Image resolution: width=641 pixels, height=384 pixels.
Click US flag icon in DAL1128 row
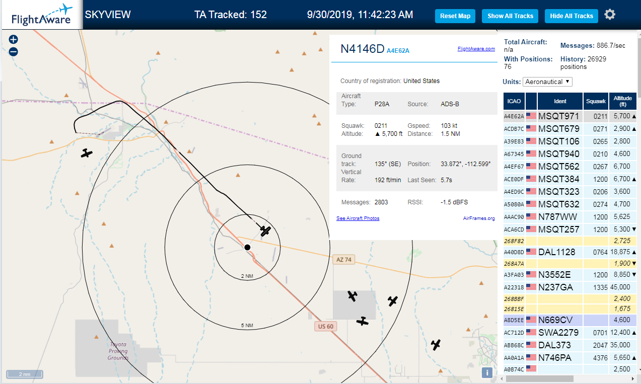[531, 252]
